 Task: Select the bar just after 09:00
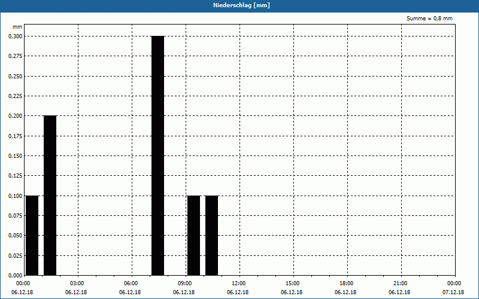[193, 236]
